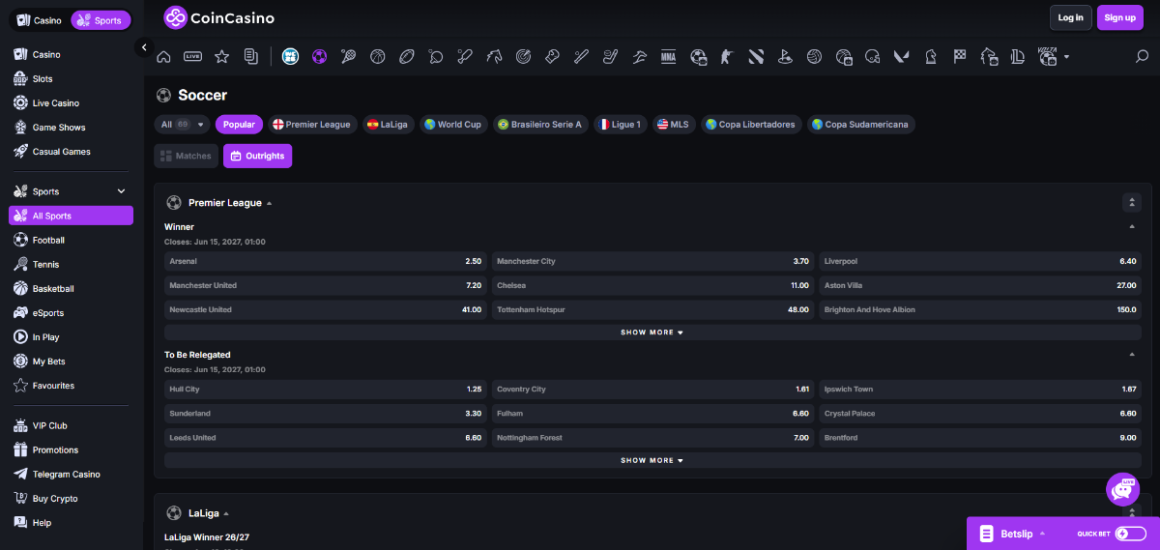The height and width of the screenshot is (550, 1160).
Task: Select the checkered racing flag icon
Action: point(960,57)
